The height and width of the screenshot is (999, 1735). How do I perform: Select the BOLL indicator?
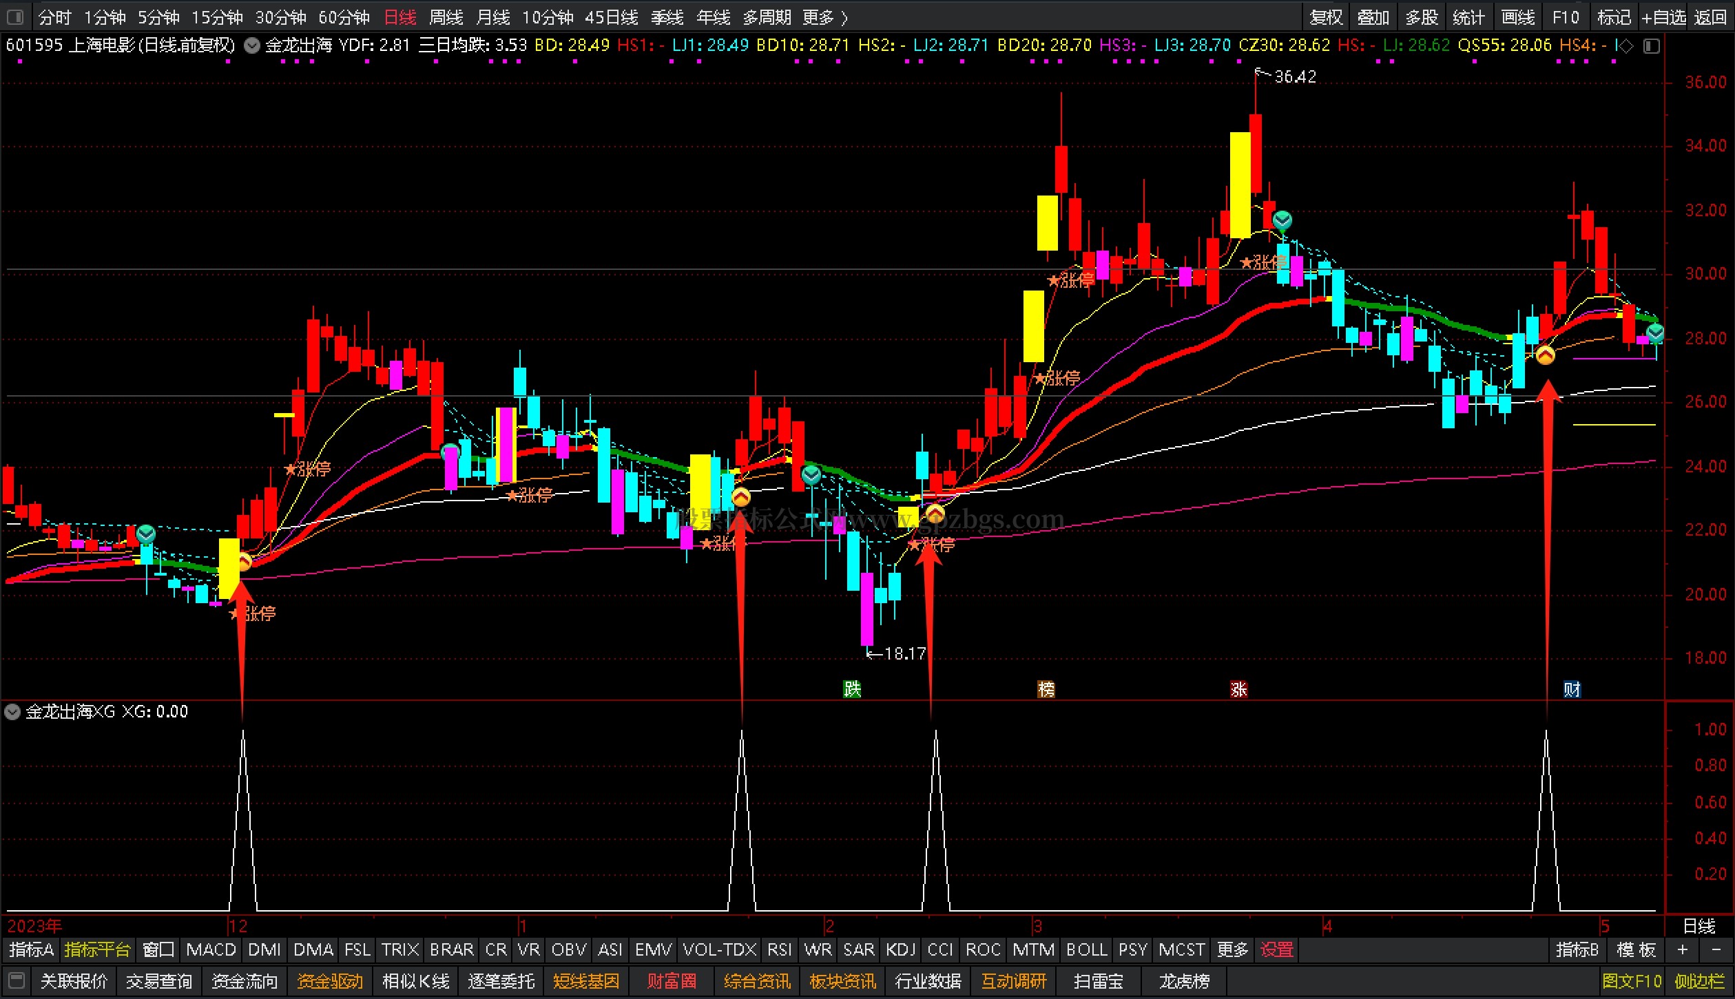[1086, 950]
